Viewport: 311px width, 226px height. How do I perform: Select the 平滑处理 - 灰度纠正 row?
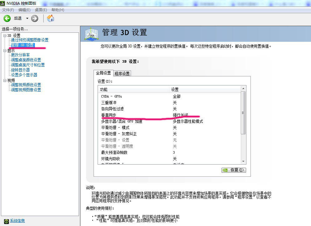170,134
